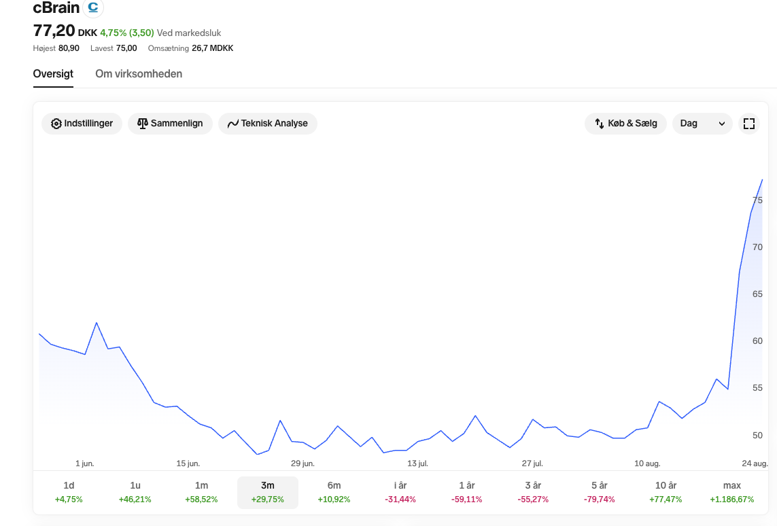Click the 65 price axis label

point(757,294)
